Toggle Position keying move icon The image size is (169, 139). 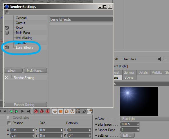[55, 111]
